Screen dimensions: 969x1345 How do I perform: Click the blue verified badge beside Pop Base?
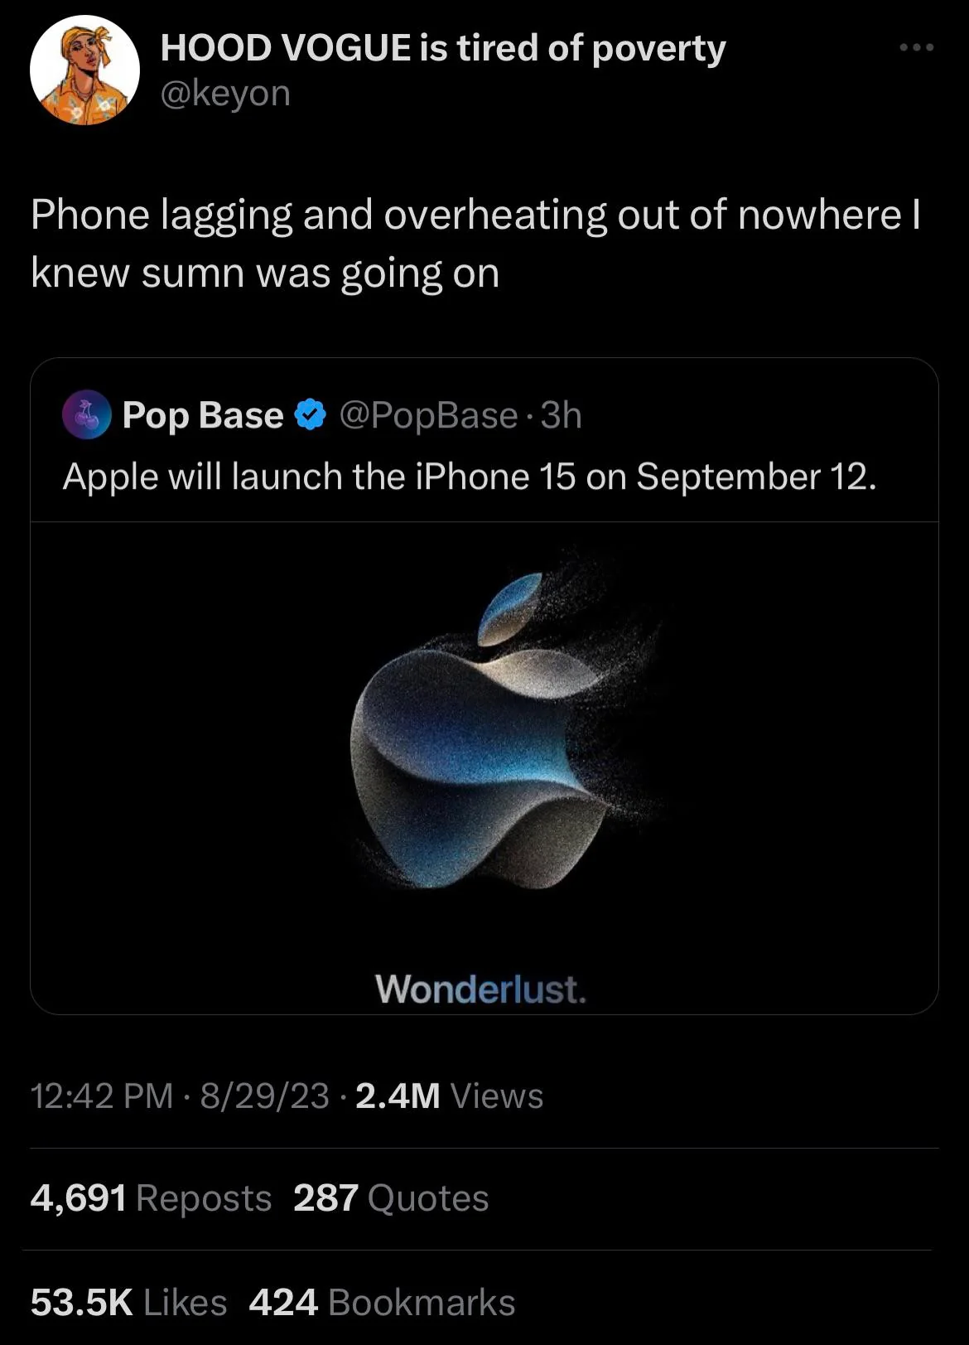tap(311, 414)
